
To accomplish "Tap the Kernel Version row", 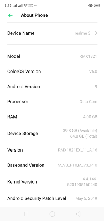I will click(52, 182).
